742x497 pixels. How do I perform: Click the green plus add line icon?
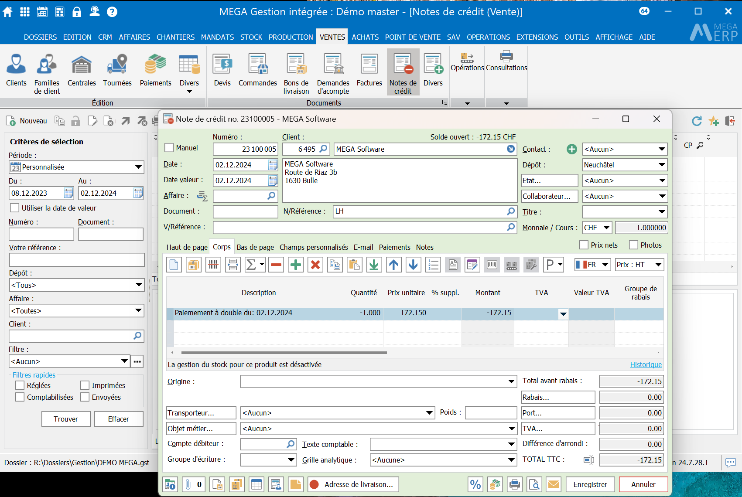pyautogui.click(x=296, y=265)
